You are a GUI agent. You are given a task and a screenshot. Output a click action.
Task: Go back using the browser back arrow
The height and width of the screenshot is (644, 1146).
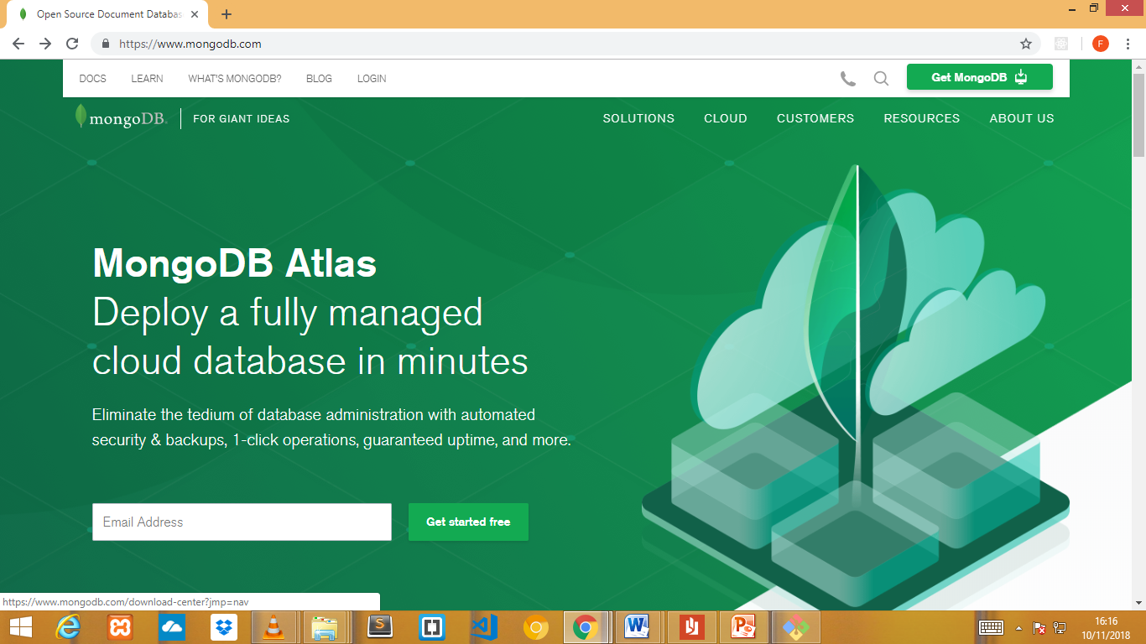point(18,43)
